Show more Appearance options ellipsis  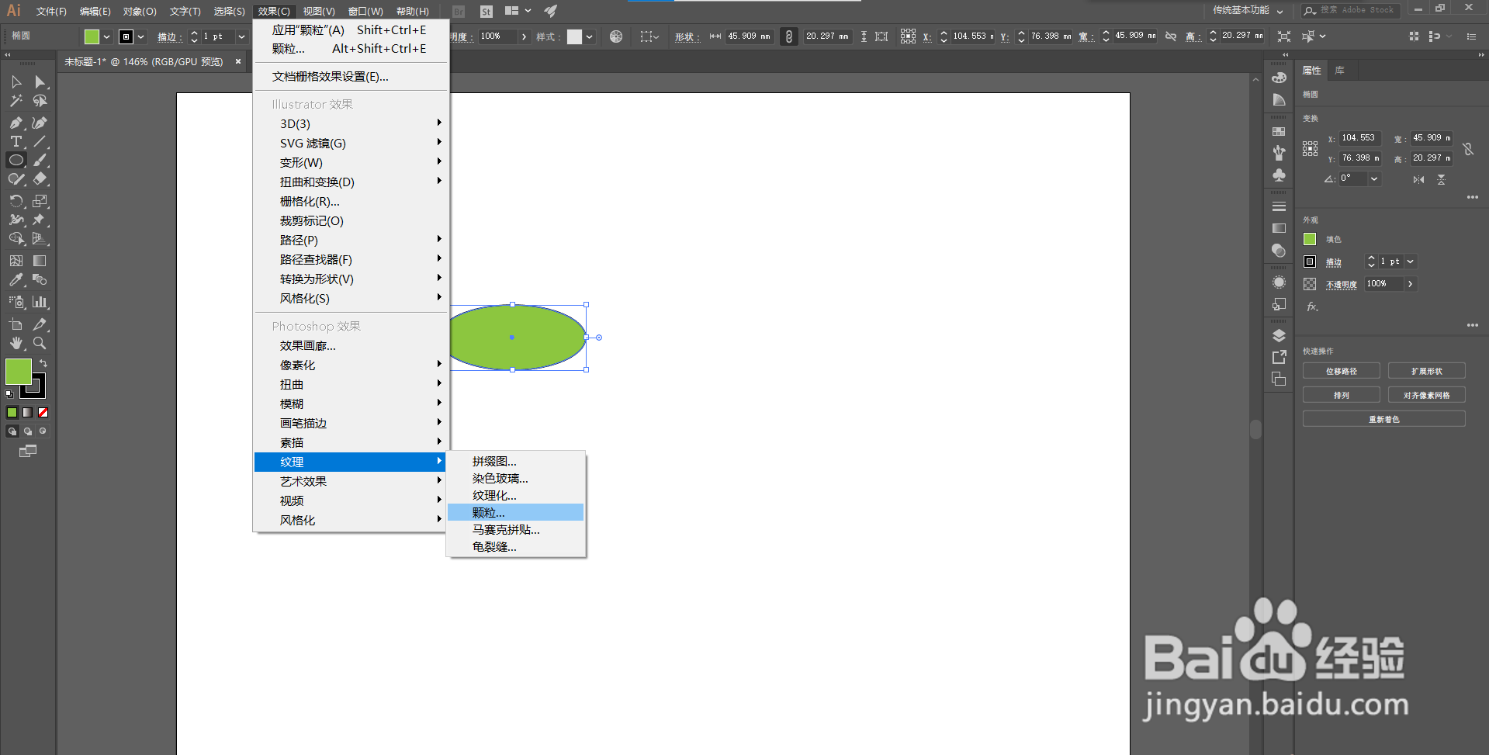click(x=1473, y=325)
